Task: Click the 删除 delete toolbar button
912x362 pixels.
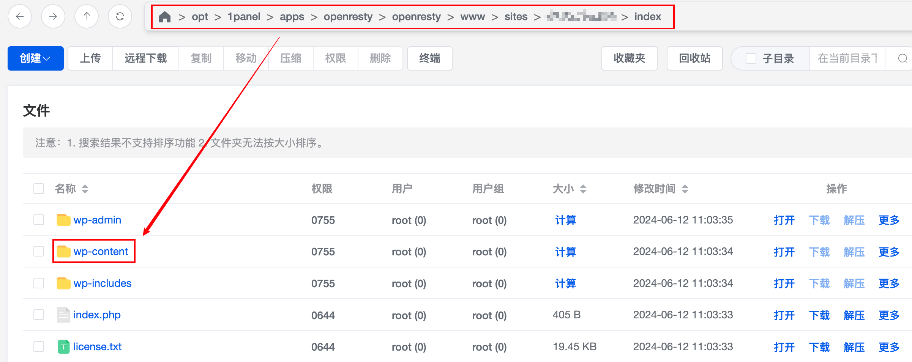Action: pos(380,58)
